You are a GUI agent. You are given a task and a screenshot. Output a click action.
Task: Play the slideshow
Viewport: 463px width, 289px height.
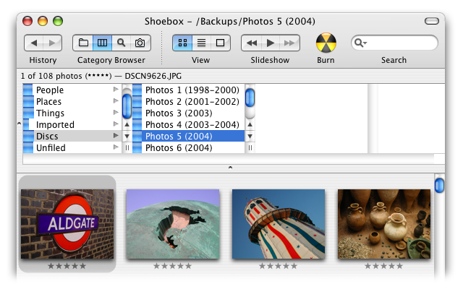[270, 43]
